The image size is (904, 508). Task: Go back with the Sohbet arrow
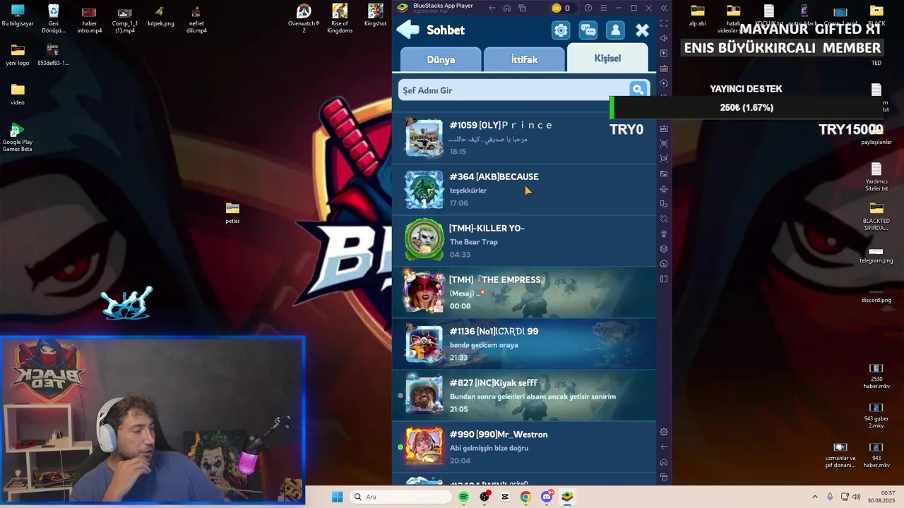pos(408,30)
